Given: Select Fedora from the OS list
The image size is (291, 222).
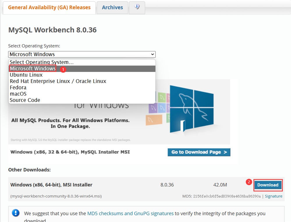Looking at the screenshot, I should click(x=82, y=88).
